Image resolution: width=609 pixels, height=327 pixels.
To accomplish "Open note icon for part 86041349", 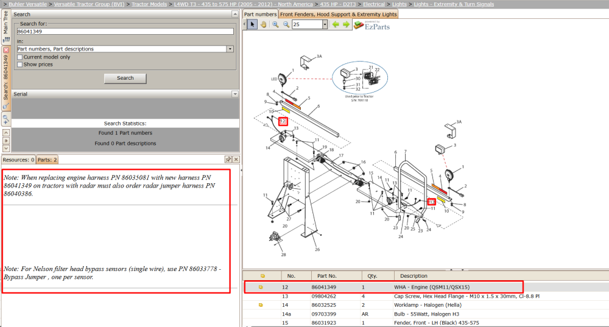I will click(261, 287).
